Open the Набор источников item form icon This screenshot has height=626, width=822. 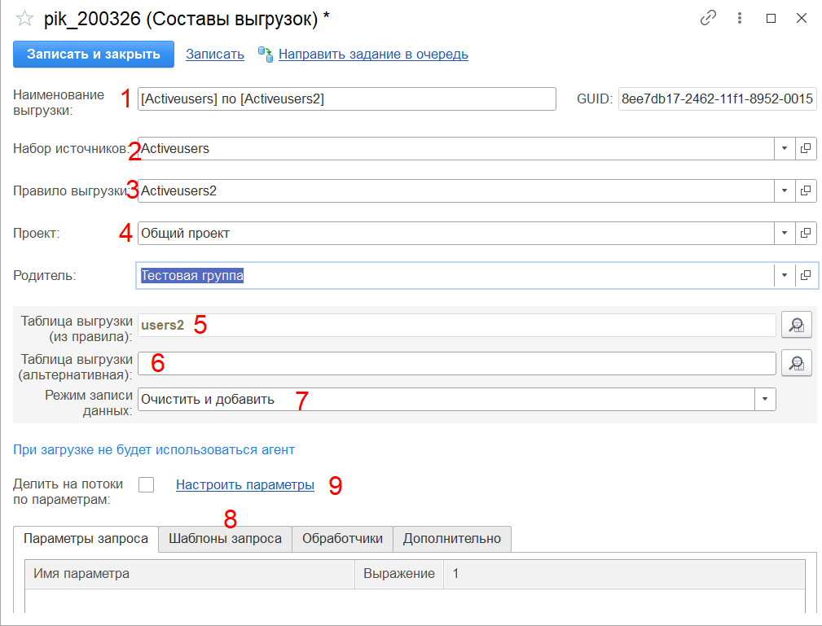pos(806,148)
